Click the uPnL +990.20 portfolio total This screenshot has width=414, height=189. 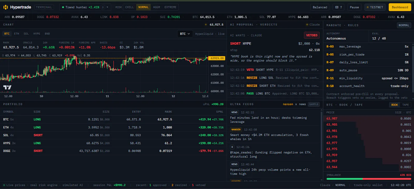coord(213,104)
